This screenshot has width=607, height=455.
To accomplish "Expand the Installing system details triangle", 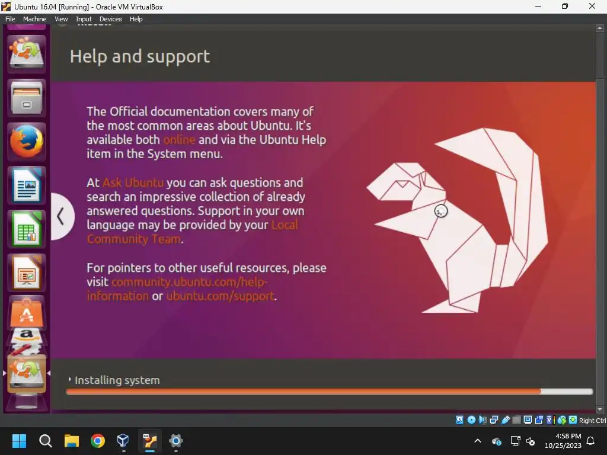I will click(x=70, y=380).
